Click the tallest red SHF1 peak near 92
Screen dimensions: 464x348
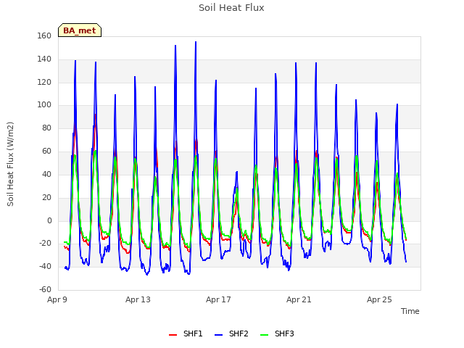[x=95, y=115]
